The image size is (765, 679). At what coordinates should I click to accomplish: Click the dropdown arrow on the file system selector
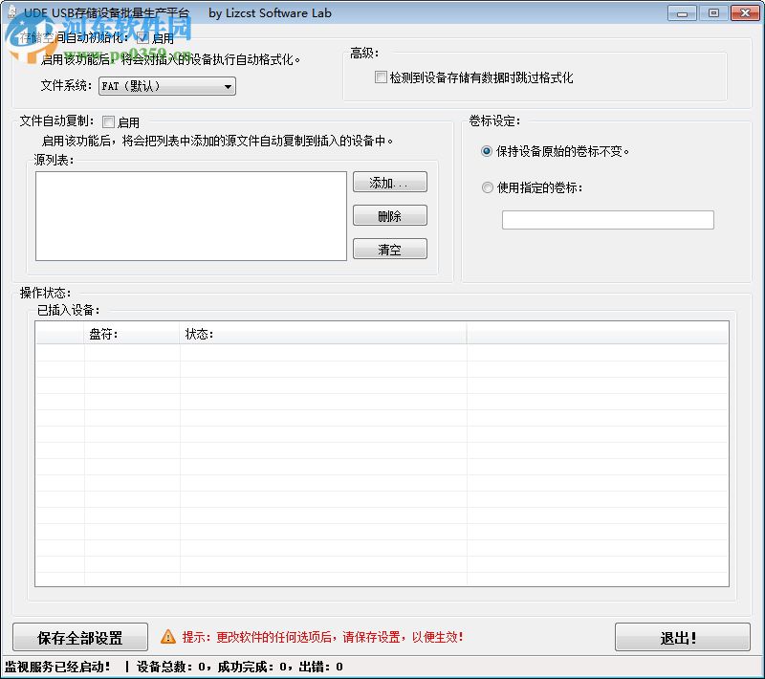(x=228, y=86)
